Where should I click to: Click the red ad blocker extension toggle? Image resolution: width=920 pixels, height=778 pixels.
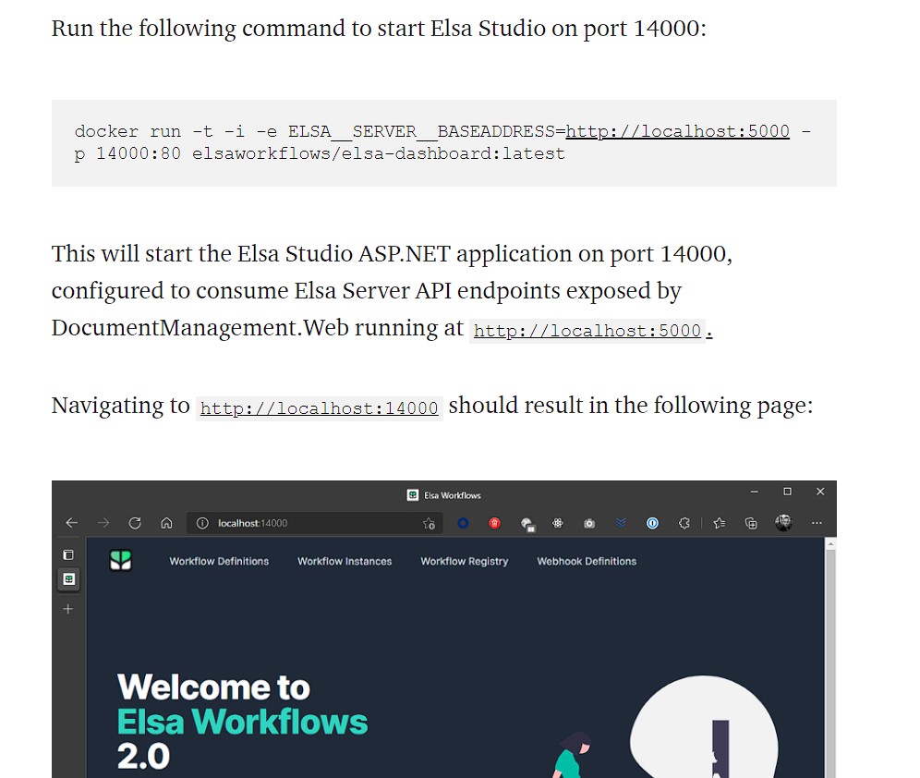(494, 523)
